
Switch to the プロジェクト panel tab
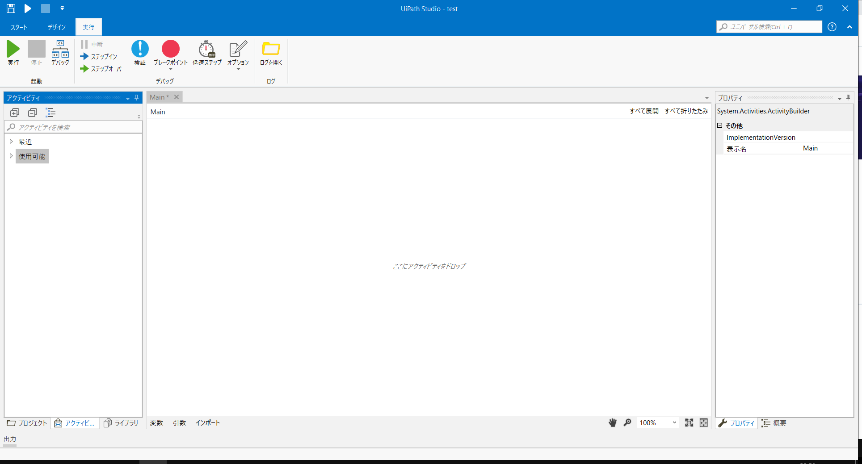pos(27,423)
